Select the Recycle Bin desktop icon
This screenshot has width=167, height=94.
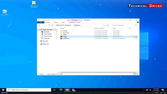pos(5,13)
